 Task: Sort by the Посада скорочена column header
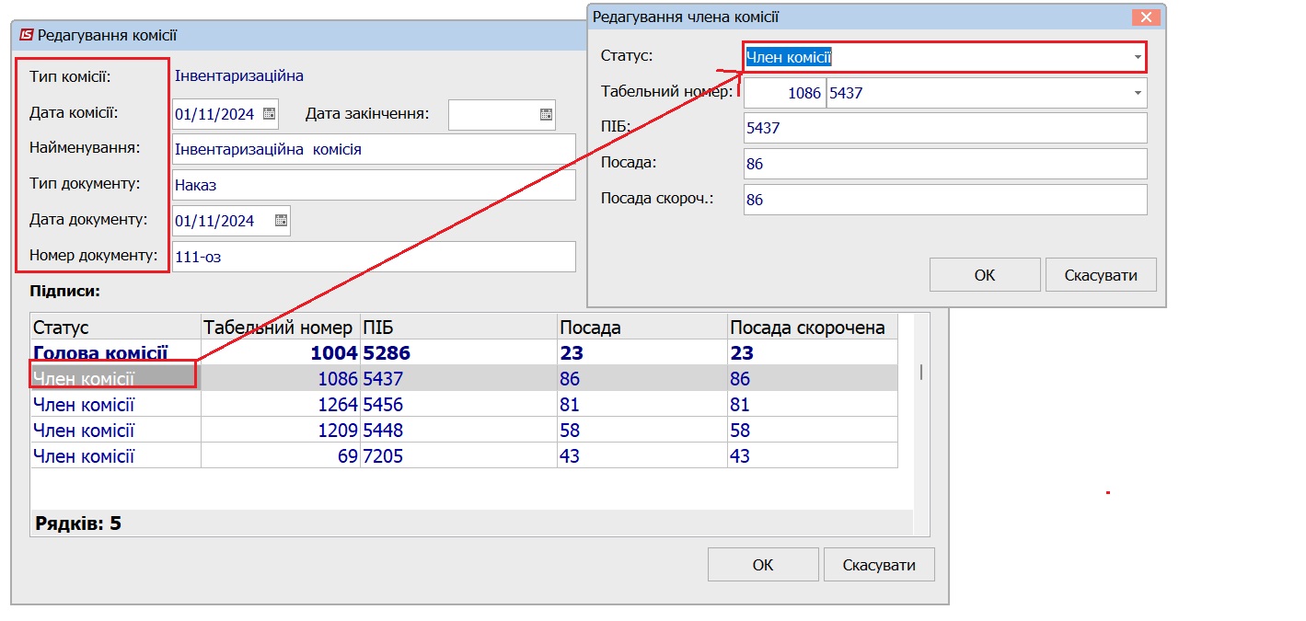[813, 327]
